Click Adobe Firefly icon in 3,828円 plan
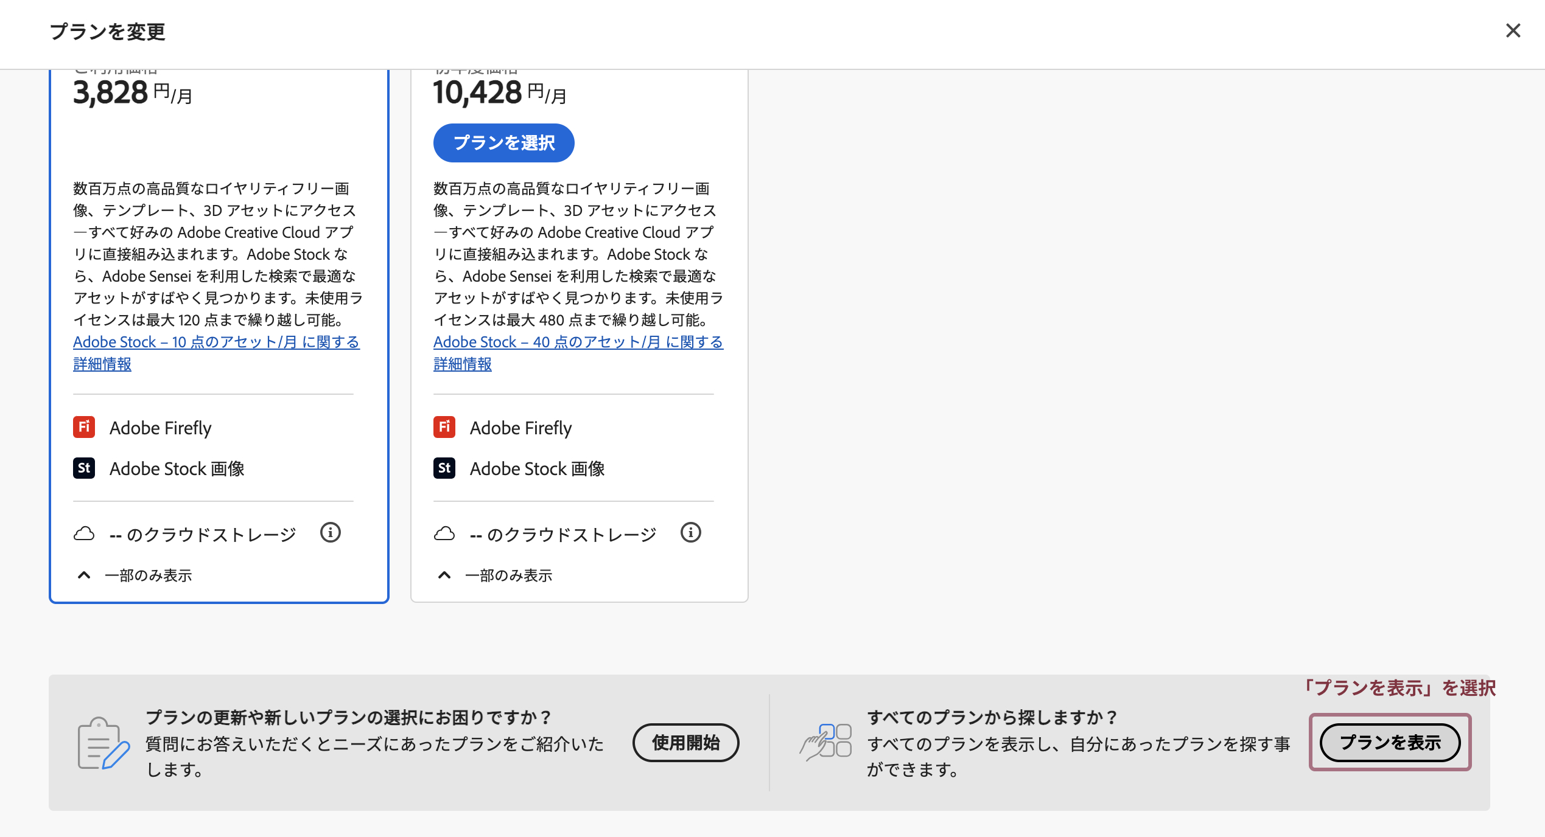This screenshot has width=1545, height=837. coord(84,427)
